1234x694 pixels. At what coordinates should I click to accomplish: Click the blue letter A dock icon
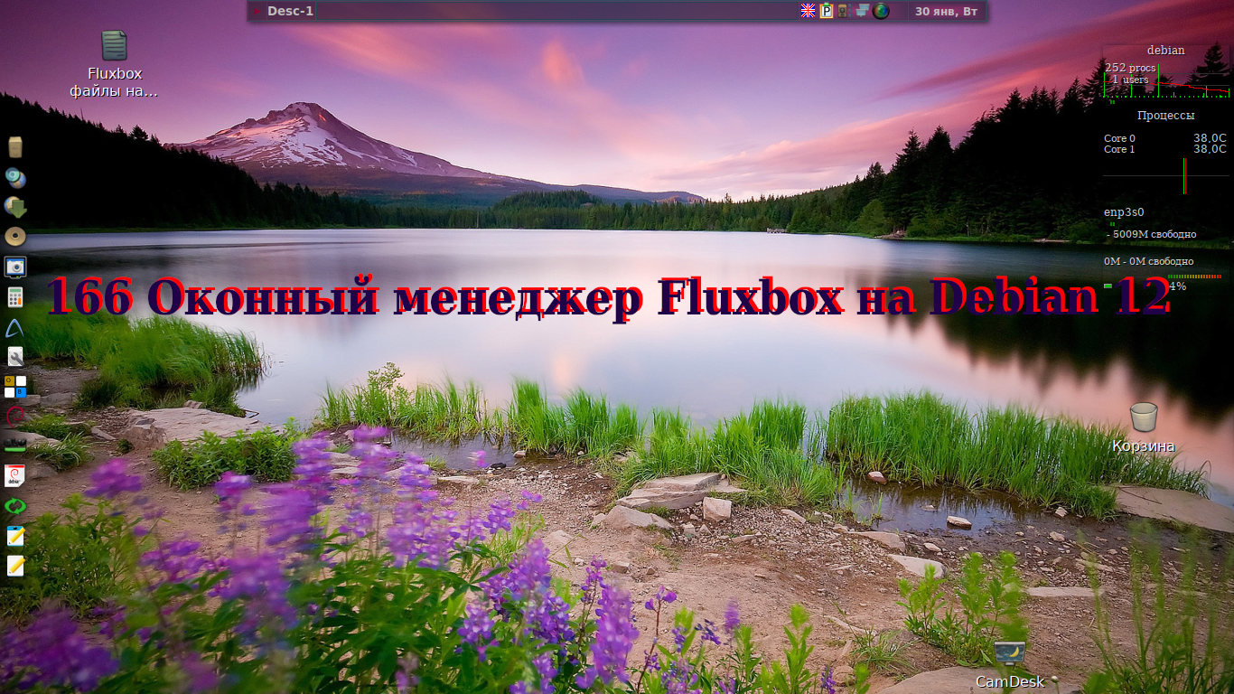click(x=15, y=327)
